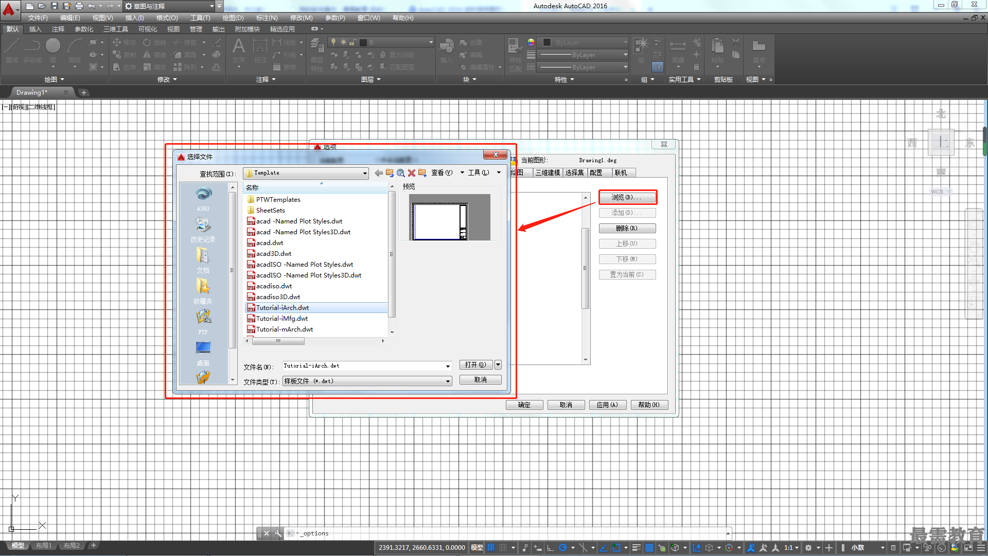This screenshot has width=988, height=556.
Task: Open the 格式 menu in menu bar
Action: [x=167, y=18]
